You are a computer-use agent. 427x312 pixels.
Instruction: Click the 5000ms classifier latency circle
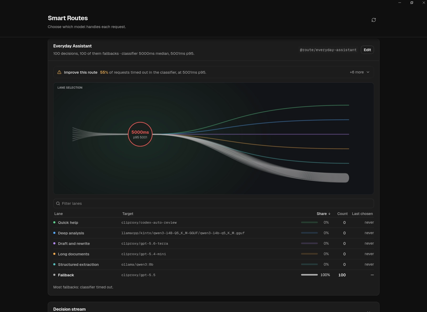pyautogui.click(x=140, y=134)
